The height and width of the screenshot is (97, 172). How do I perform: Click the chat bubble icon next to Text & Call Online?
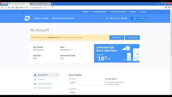(x=107, y=18)
